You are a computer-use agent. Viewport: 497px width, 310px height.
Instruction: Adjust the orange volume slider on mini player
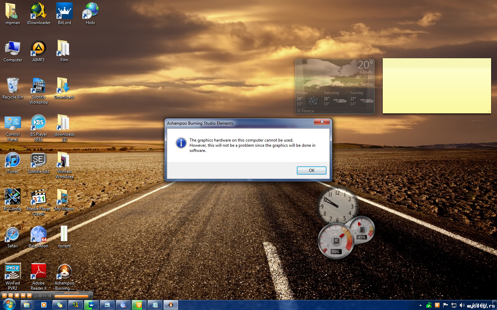[72, 296]
